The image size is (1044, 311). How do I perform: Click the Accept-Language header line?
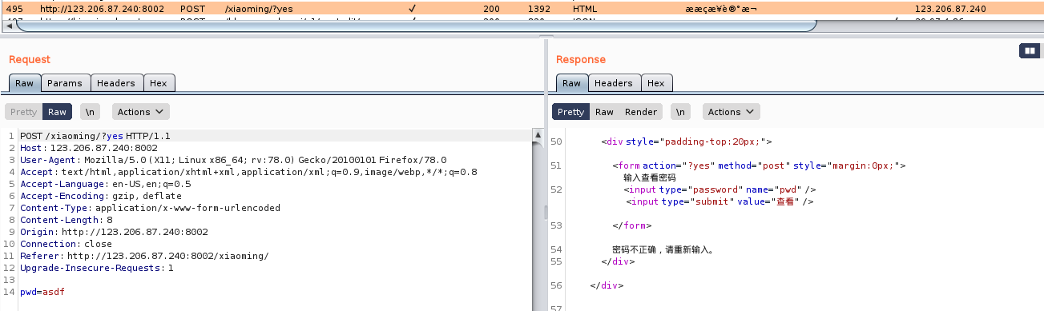(106, 184)
